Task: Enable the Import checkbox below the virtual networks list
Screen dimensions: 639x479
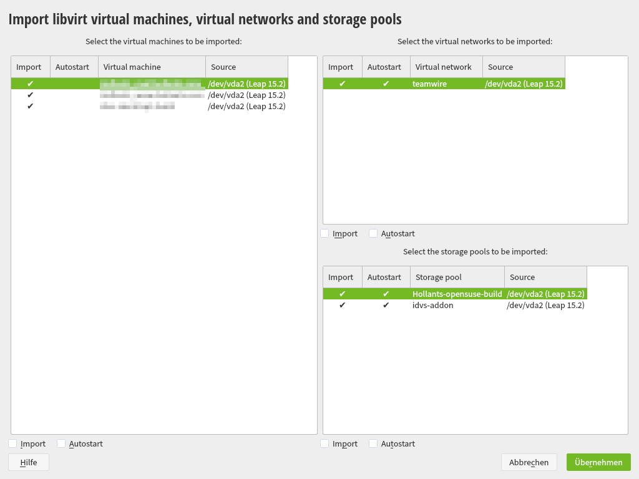Action: pyautogui.click(x=324, y=233)
